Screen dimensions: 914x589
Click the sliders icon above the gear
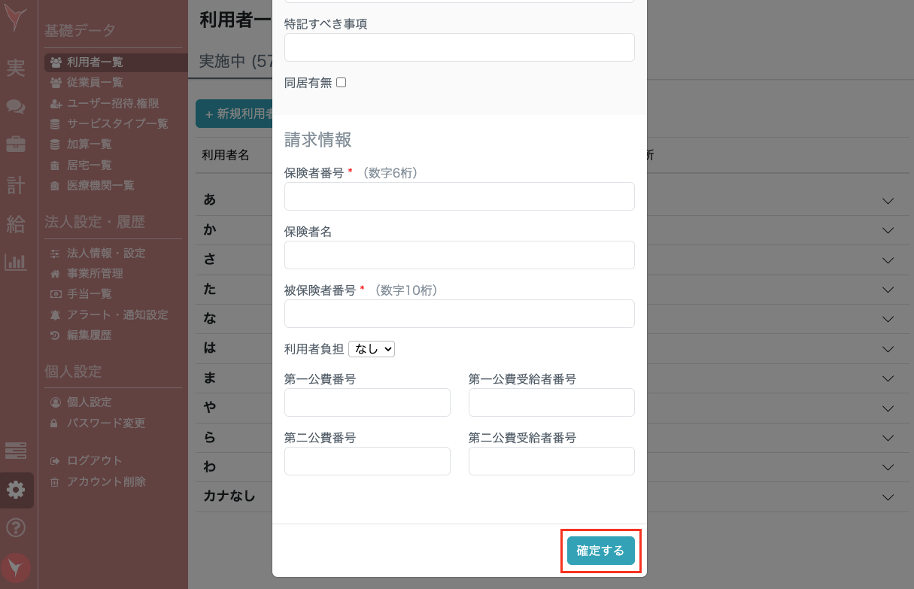click(x=17, y=450)
